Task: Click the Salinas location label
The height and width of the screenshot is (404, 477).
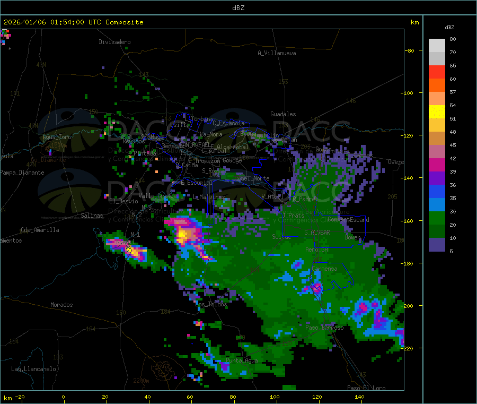Action: tap(92, 216)
